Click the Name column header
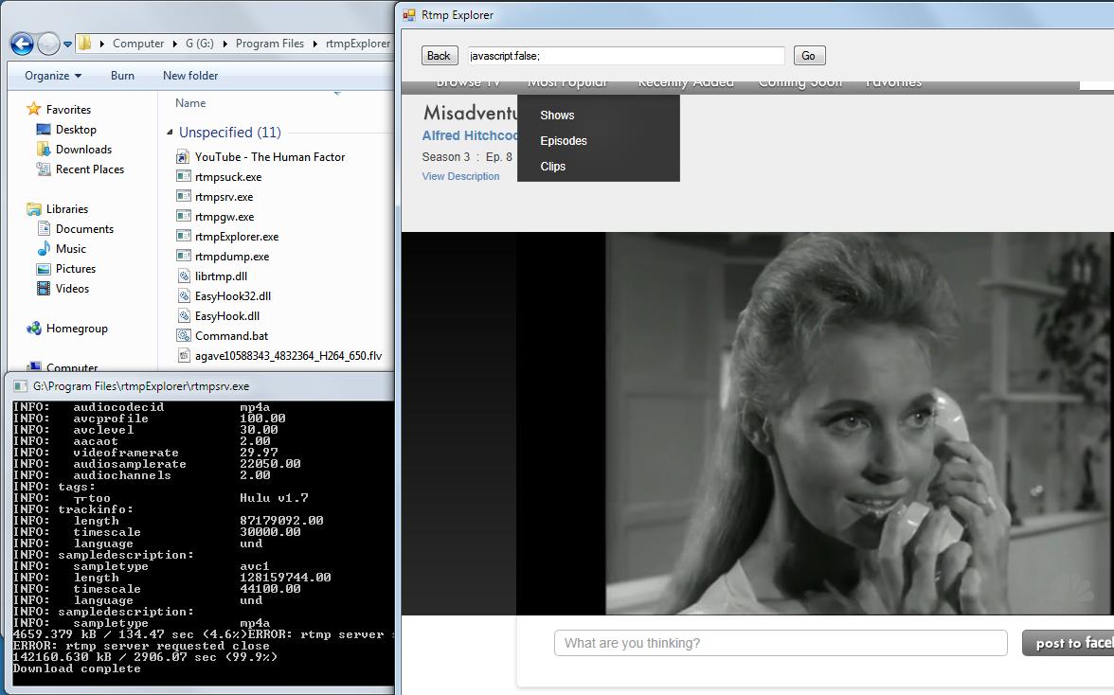This screenshot has width=1114, height=695. pyautogui.click(x=190, y=103)
